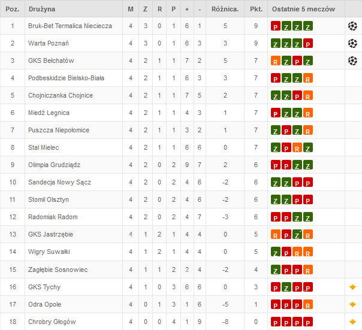This screenshot has height=330, width=362.
Task: Sort table by Różnica column header
Action: [225, 9]
